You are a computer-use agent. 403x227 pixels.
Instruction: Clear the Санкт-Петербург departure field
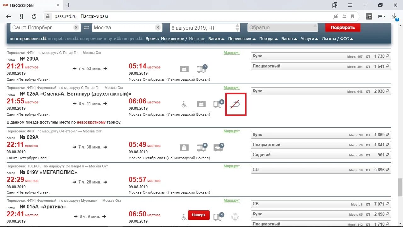pyautogui.click(x=76, y=27)
